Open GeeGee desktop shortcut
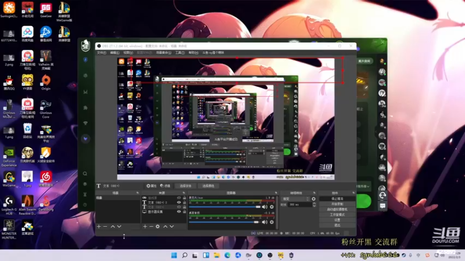The image size is (465, 261). click(46, 10)
